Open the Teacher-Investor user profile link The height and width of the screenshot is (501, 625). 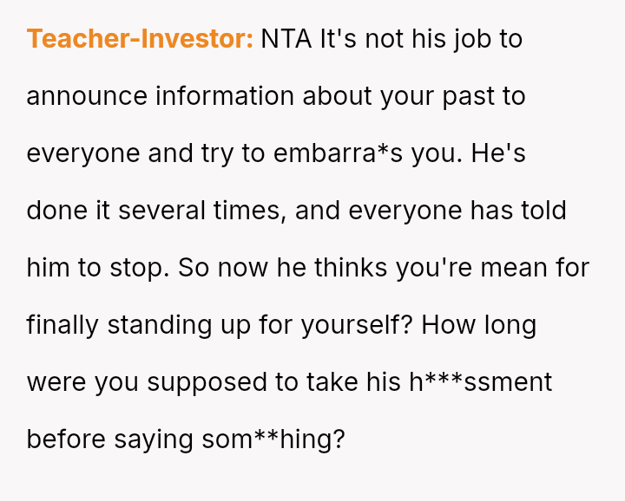click(140, 39)
